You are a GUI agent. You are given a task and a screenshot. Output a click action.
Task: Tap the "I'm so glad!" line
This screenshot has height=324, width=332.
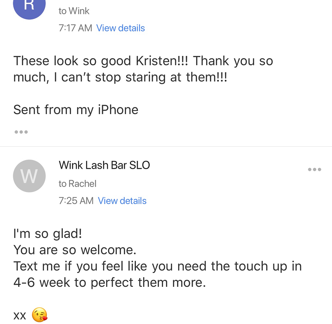[48, 234]
